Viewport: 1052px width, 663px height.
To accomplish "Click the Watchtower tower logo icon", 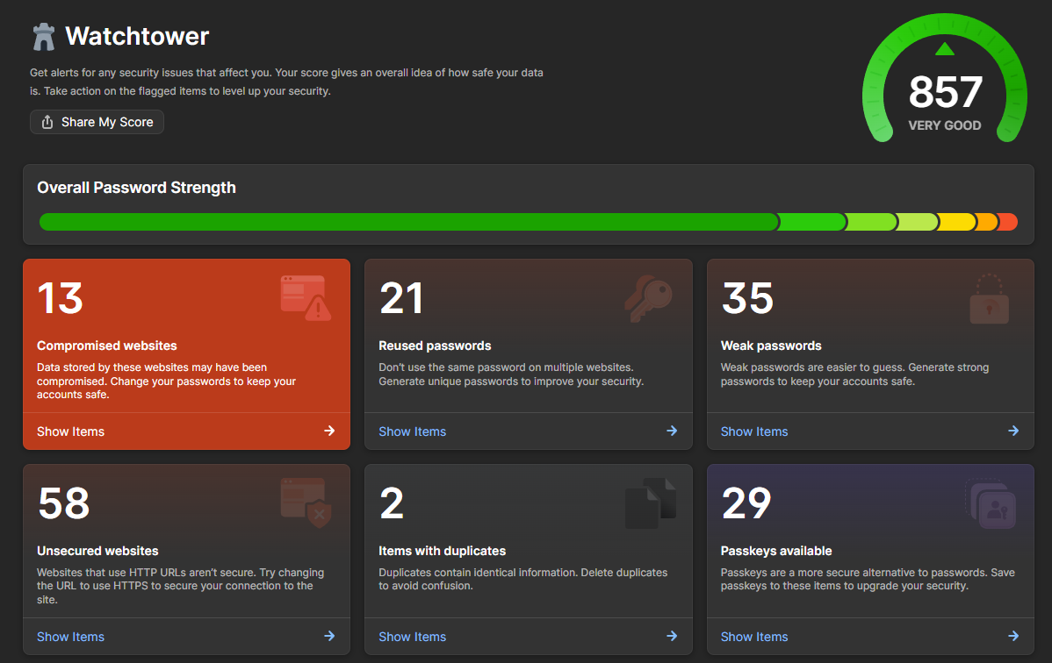I will point(44,37).
